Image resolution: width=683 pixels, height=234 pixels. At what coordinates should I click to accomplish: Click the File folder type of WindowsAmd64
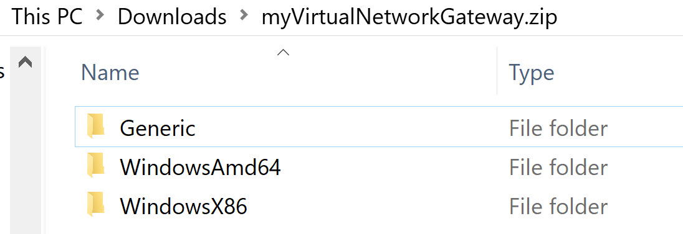tap(558, 168)
